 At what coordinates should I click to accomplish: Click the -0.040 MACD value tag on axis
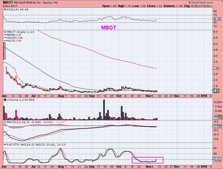coord(217,127)
